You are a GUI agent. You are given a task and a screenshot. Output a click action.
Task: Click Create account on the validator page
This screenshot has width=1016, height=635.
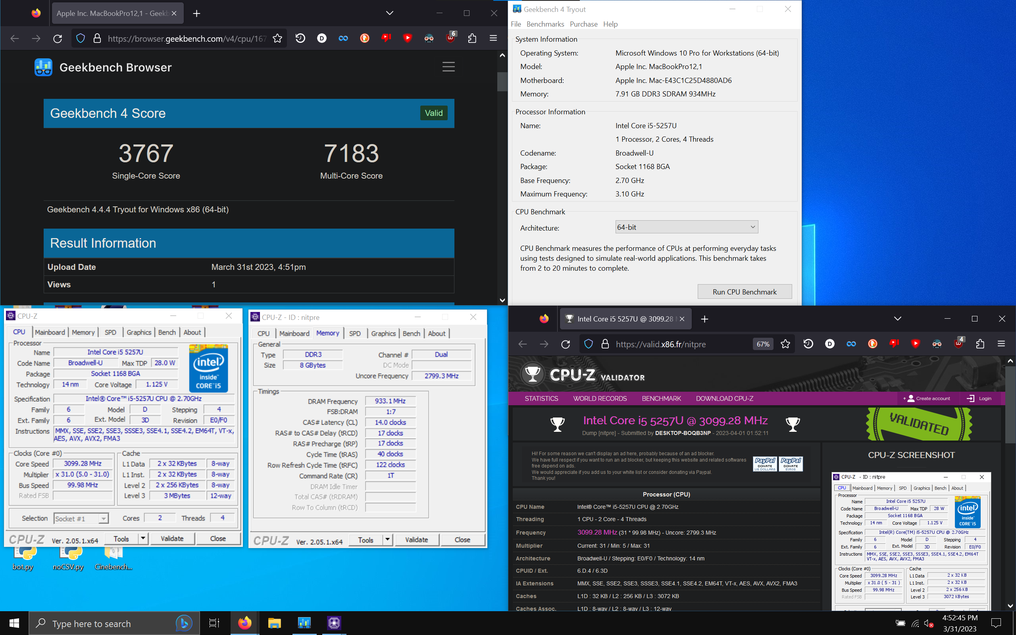(x=927, y=398)
